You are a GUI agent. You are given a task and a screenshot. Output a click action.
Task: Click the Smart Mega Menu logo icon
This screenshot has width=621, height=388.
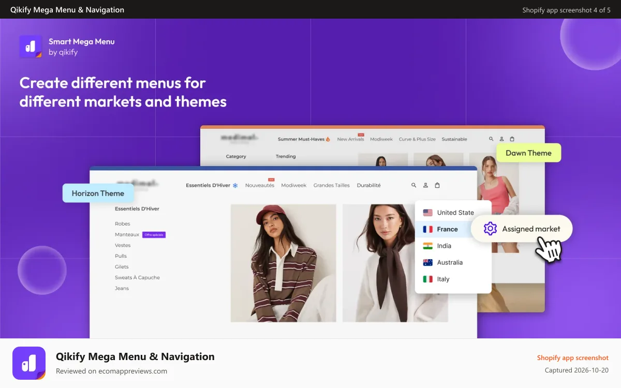31,46
